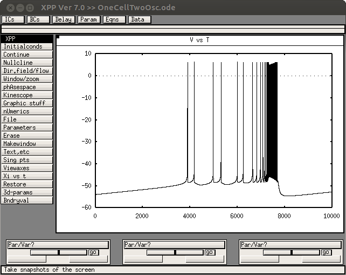Select Viewaxes menu item
This screenshot has height=275, width=346.
click(27, 168)
